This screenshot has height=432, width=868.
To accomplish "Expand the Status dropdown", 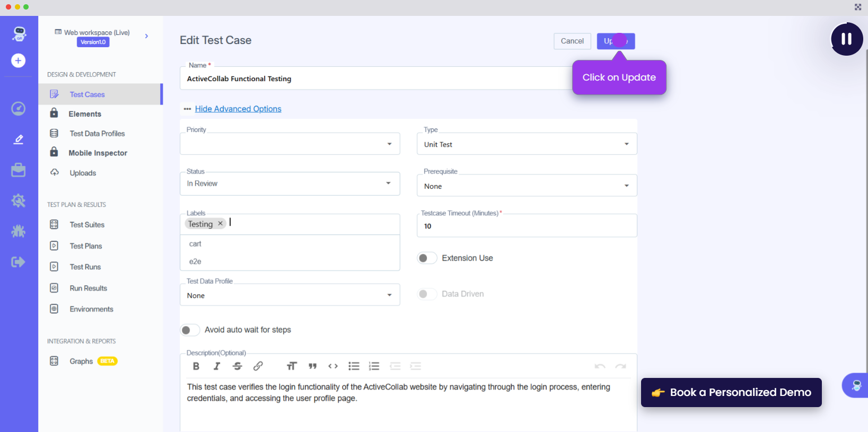I will coord(290,184).
